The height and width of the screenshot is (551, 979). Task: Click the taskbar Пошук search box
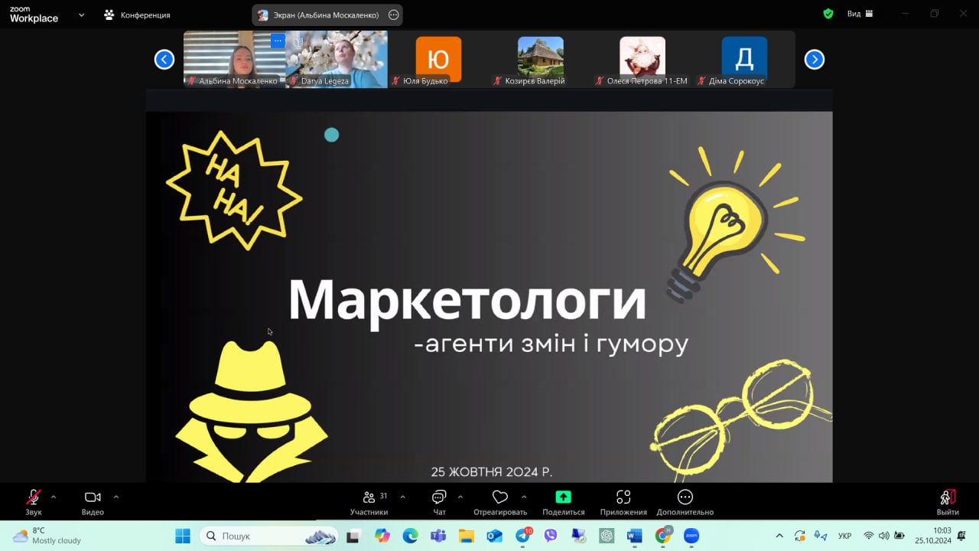coord(268,536)
